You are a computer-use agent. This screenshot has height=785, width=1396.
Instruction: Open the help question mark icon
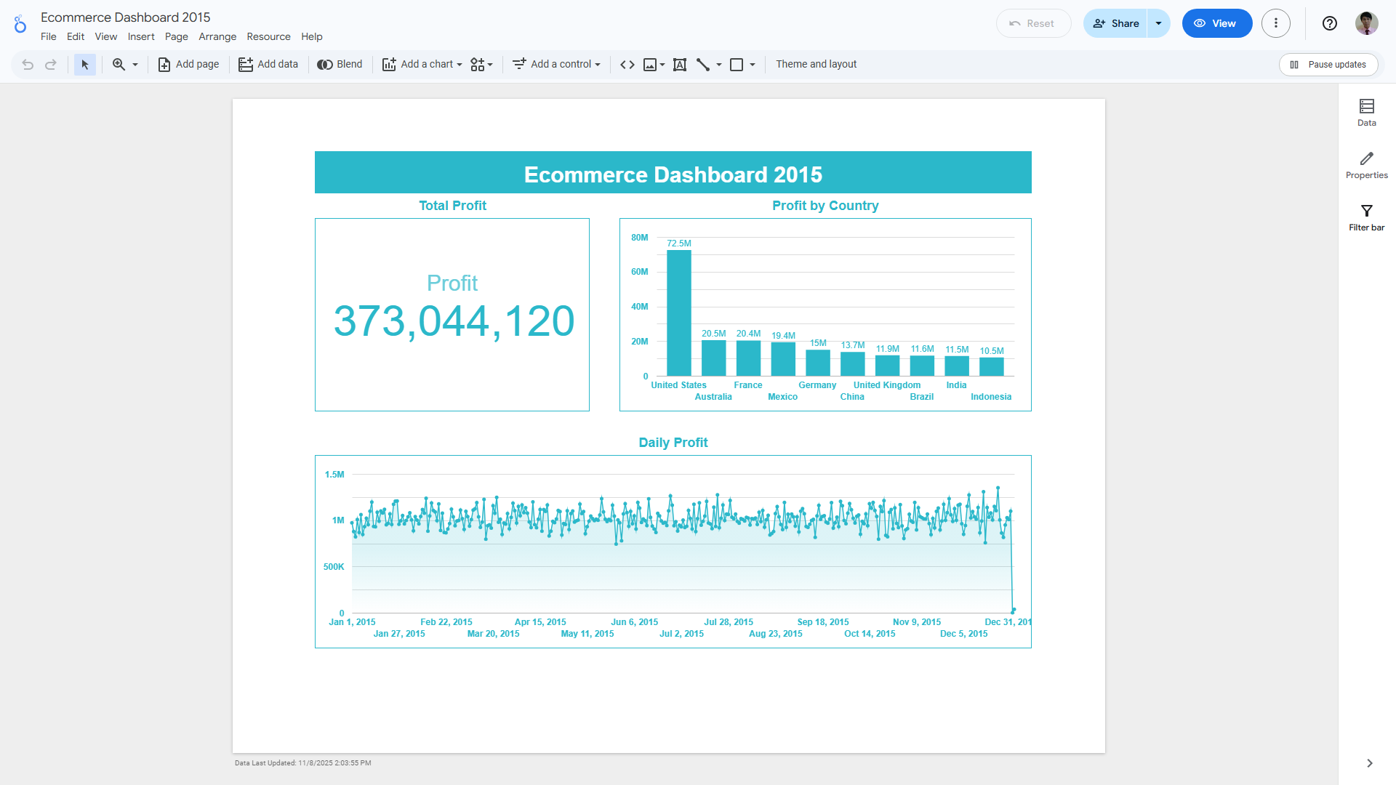[x=1329, y=23]
